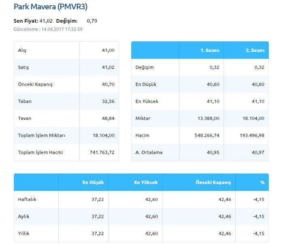Click the Yıllık Önceki Kapanış value 42,46
The height and width of the screenshot is (244, 281).
tap(225, 233)
